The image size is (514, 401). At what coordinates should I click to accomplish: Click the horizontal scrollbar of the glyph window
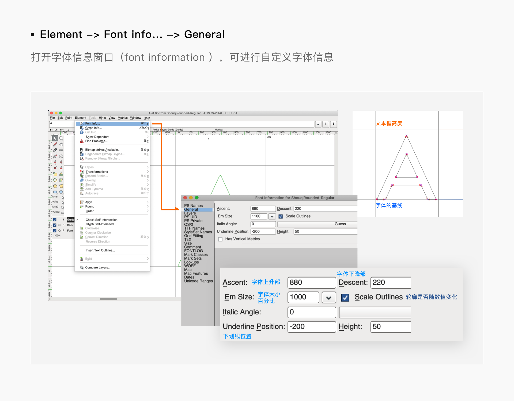pyautogui.click(x=108, y=299)
